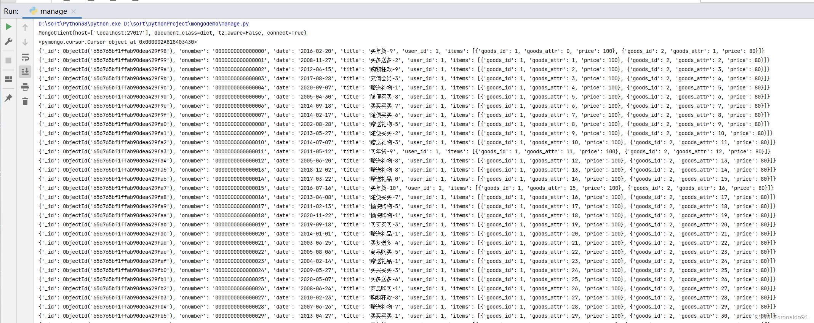Close the manage run tab
814x323 pixels.
(74, 11)
